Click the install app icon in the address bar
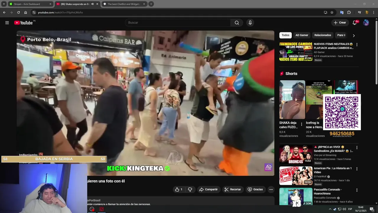The image size is (378, 213). point(325,12)
